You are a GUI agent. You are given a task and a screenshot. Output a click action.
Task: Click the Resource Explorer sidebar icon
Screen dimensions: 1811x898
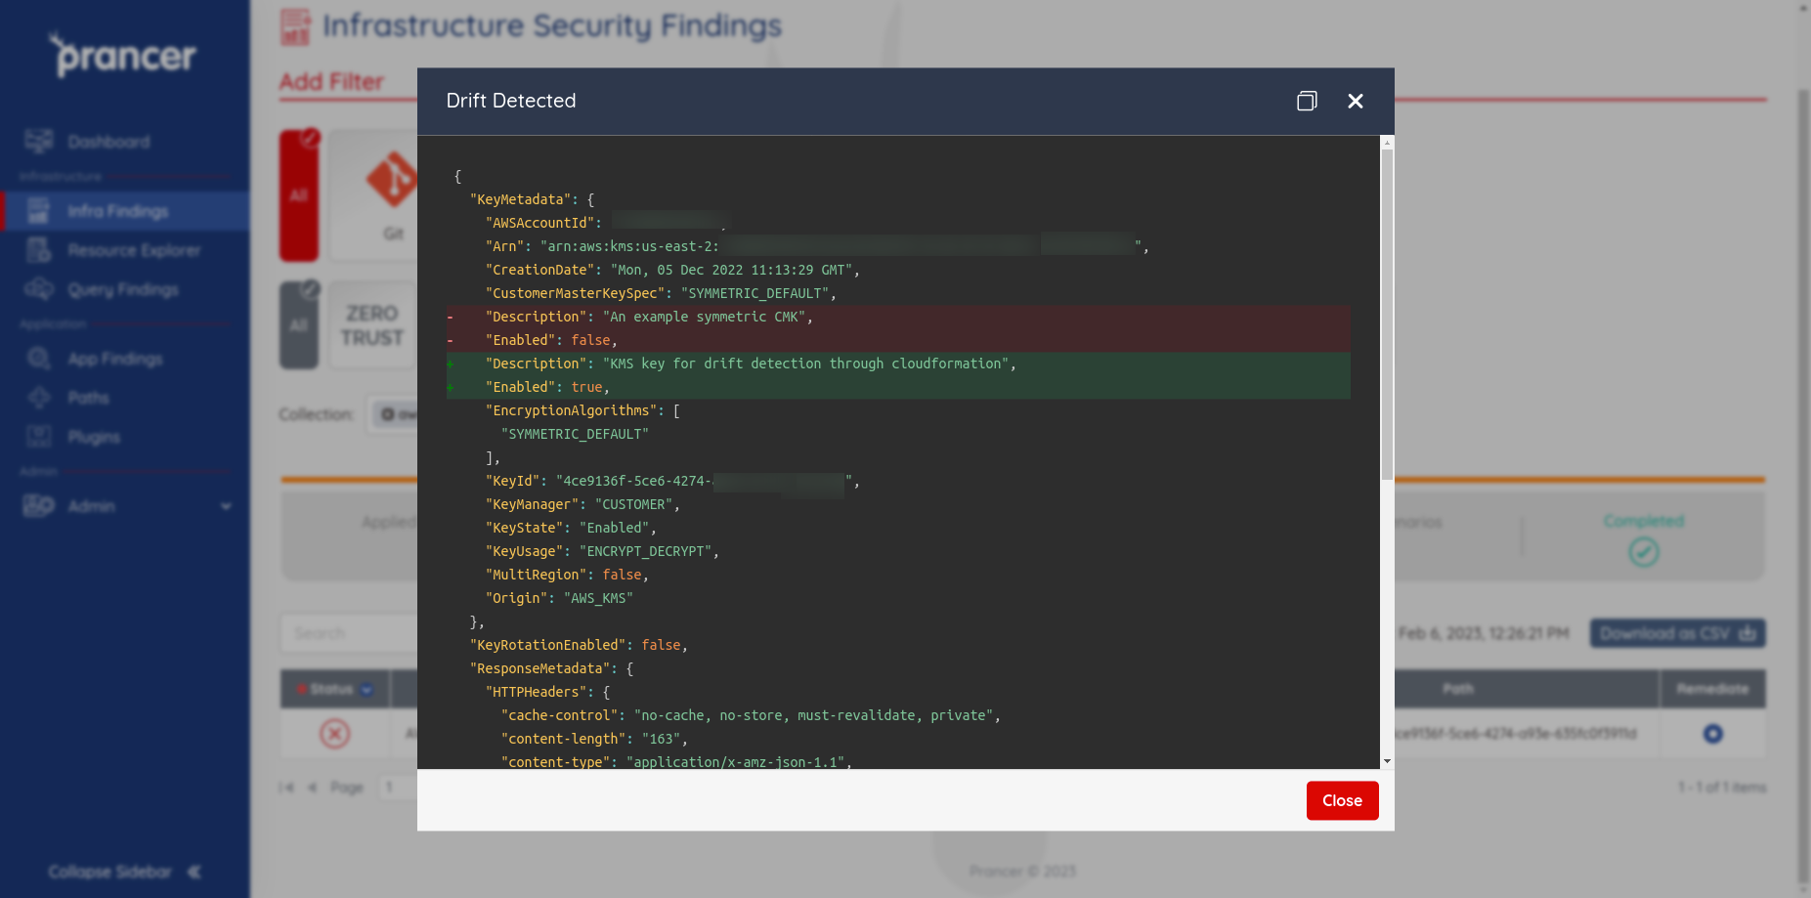tap(39, 250)
